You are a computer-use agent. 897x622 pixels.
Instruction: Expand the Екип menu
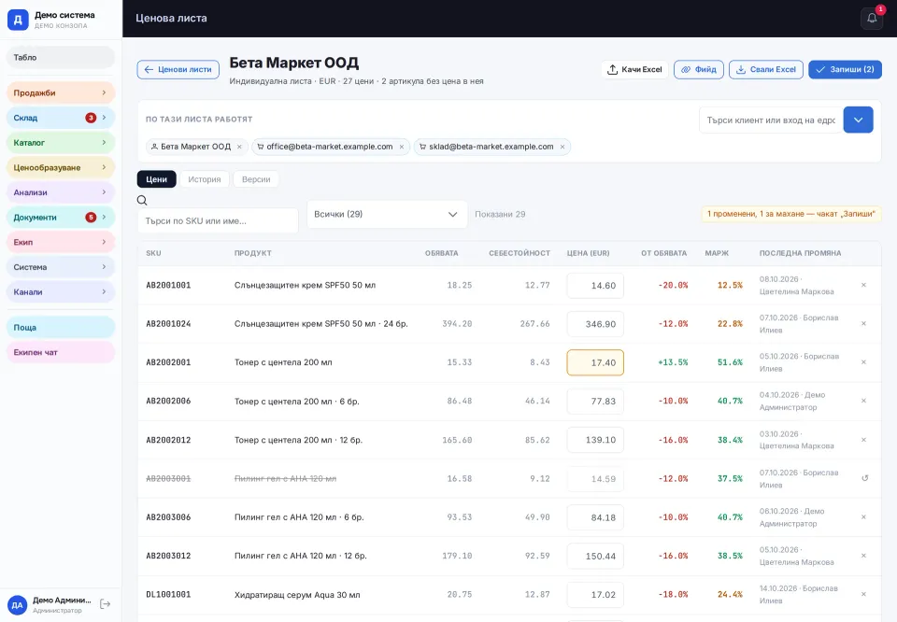(61, 242)
